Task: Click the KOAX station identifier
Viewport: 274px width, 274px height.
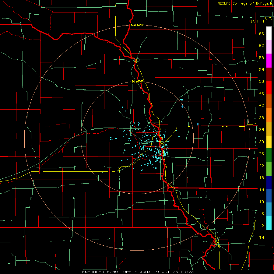Action: point(146,272)
